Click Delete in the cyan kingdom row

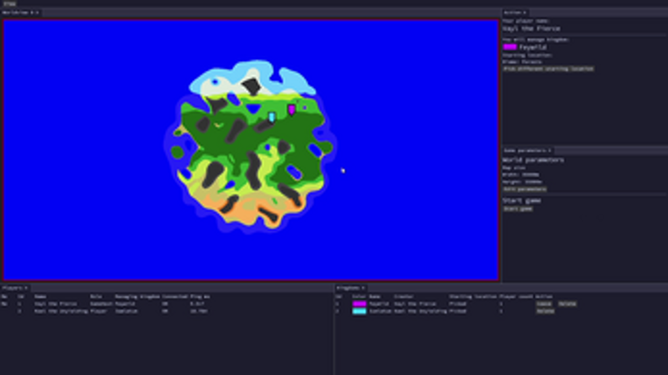point(545,311)
